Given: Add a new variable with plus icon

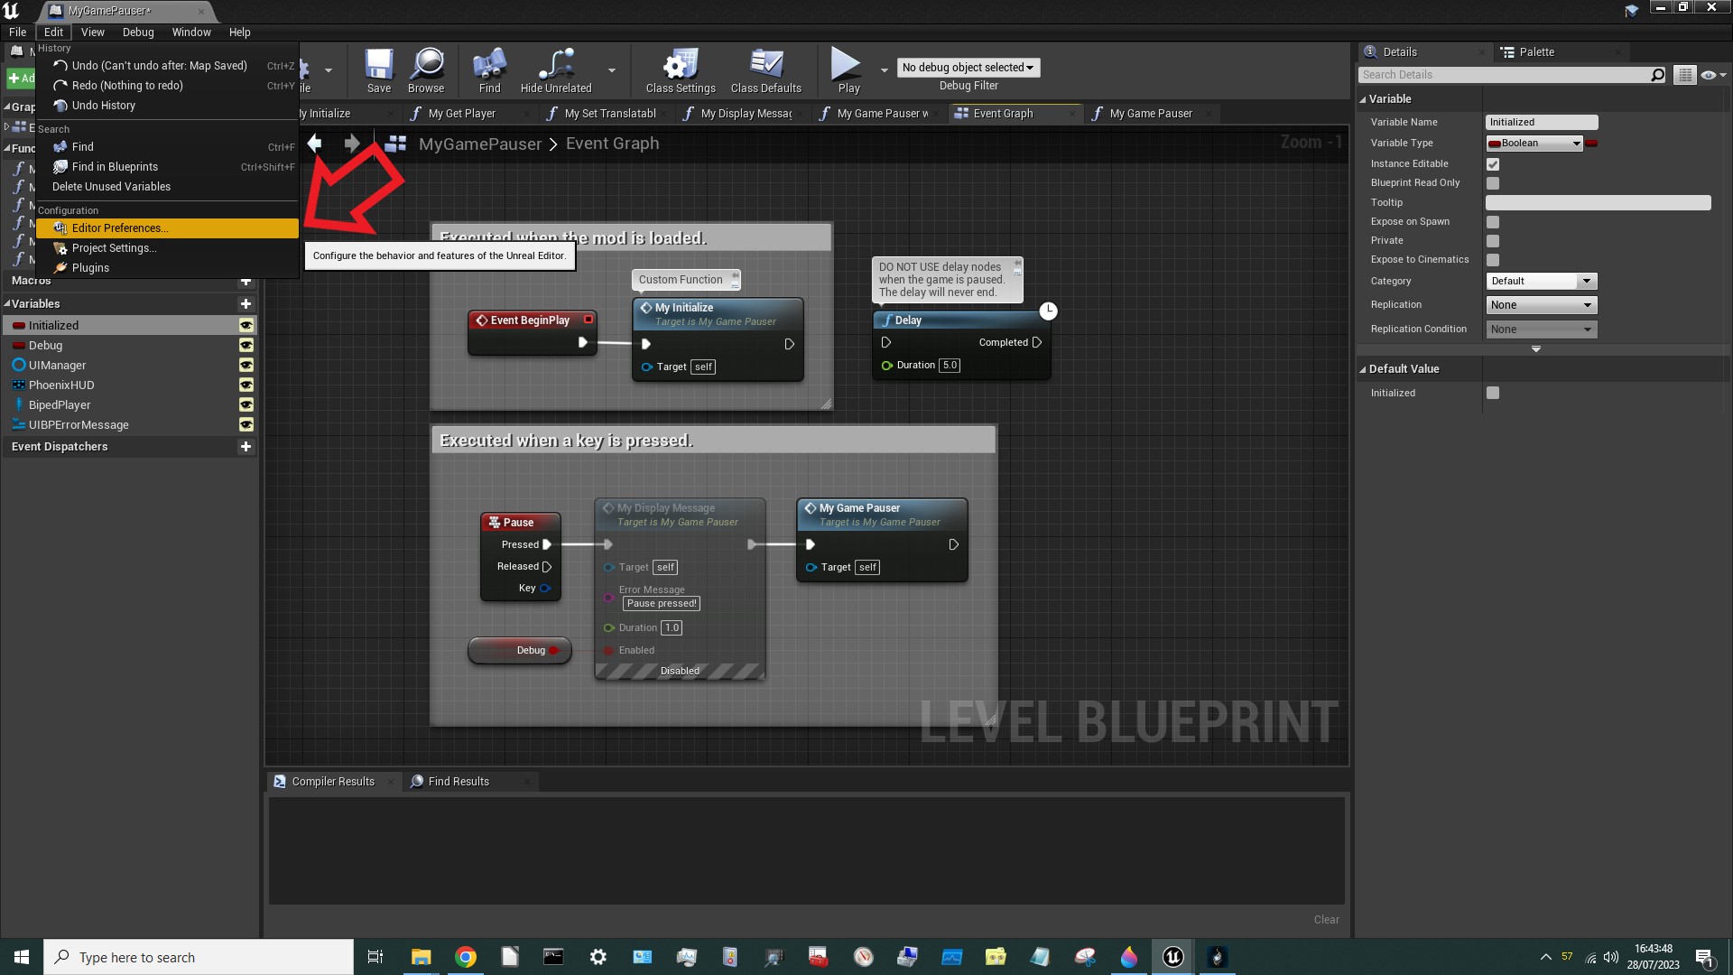Looking at the screenshot, I should click(x=246, y=304).
